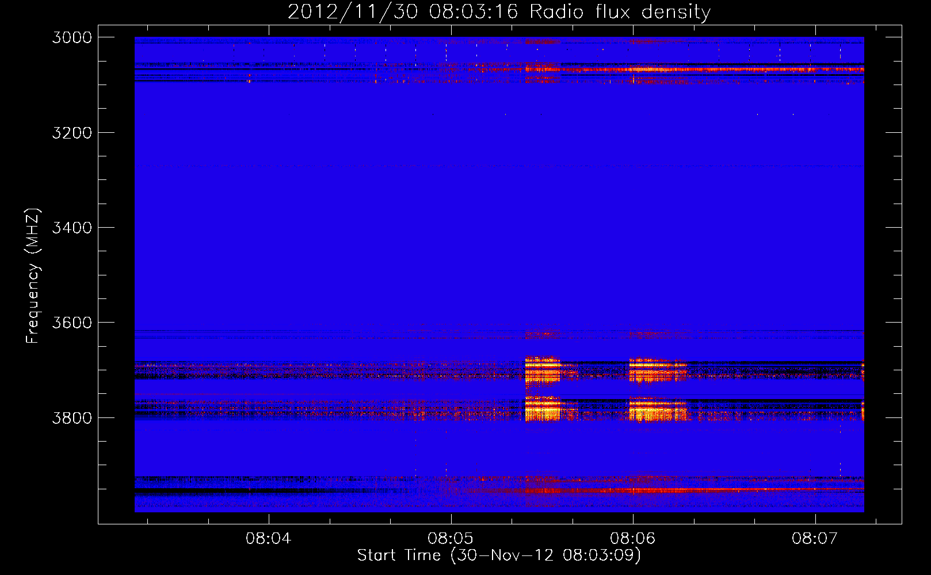The height and width of the screenshot is (575, 931).
Task: Click the 3400 frequency tick label
Action: coord(72,228)
